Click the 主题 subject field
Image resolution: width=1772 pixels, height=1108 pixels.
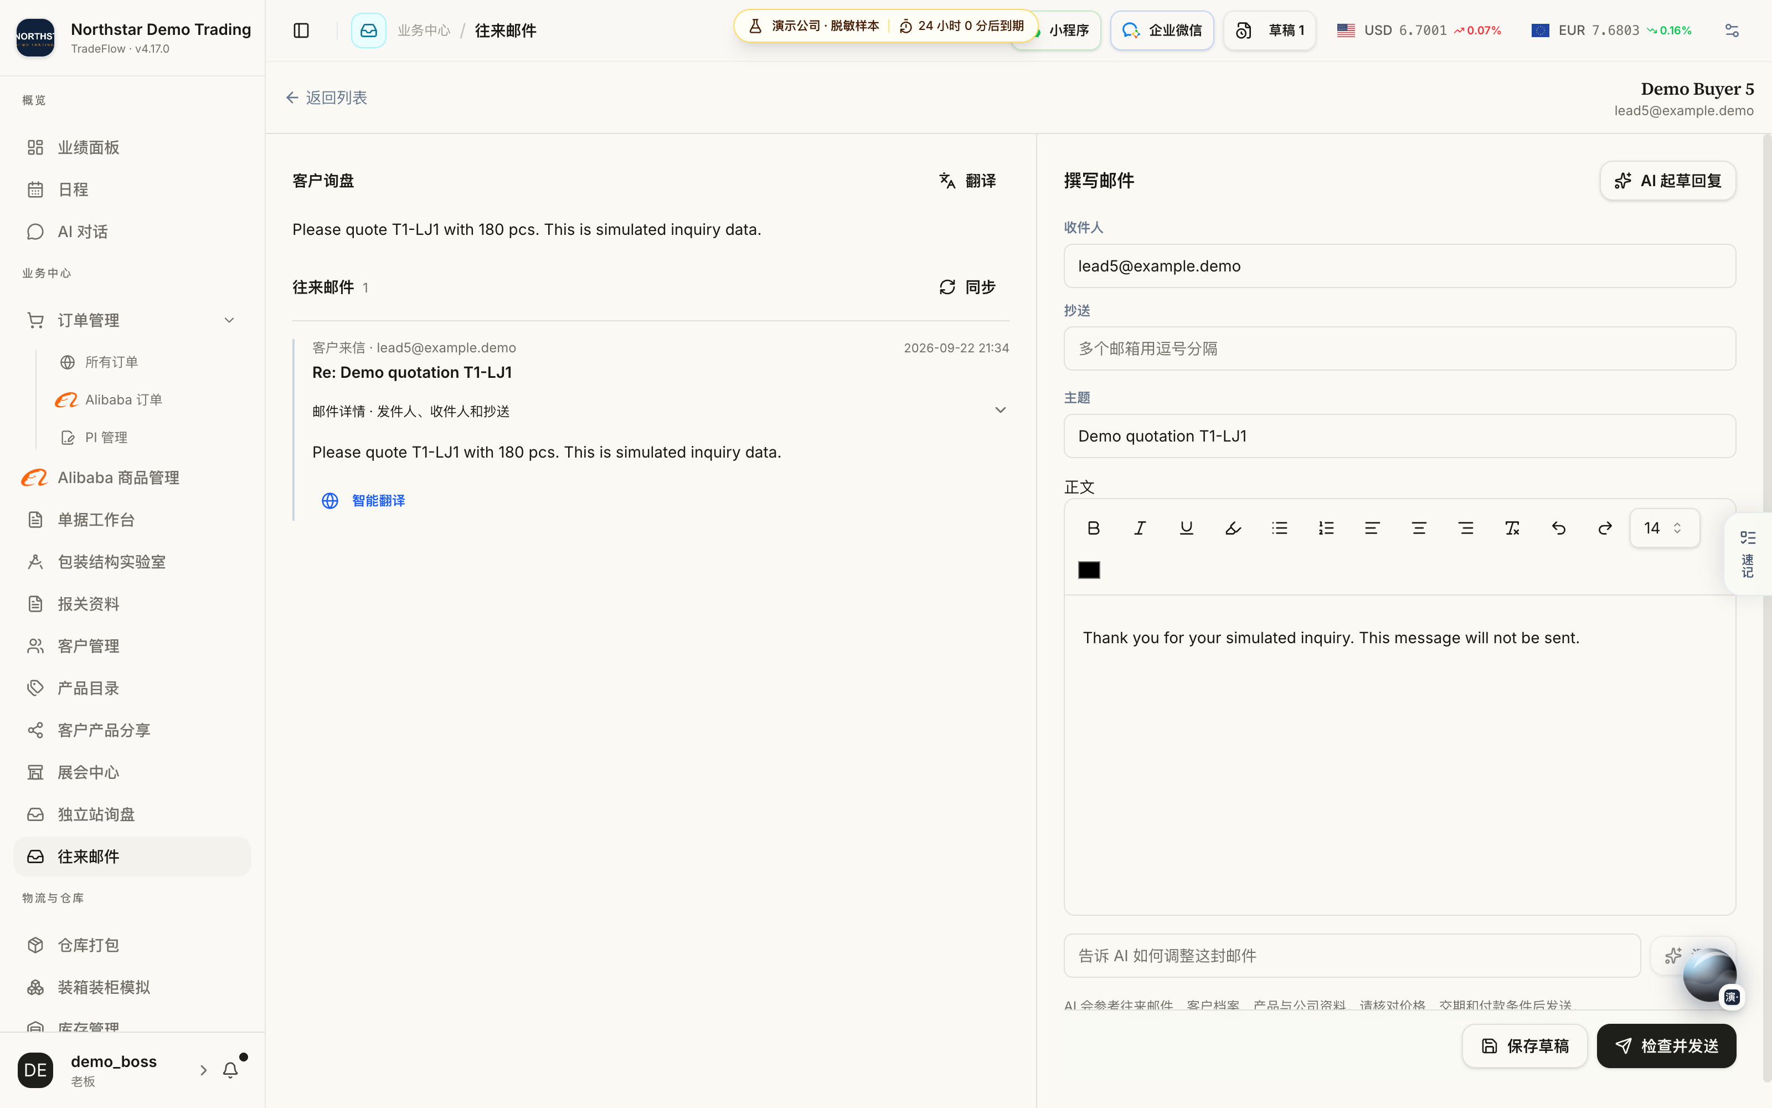pyautogui.click(x=1399, y=436)
